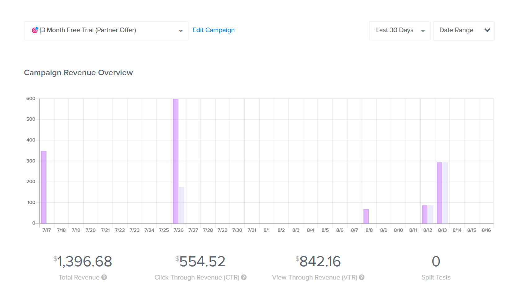Screen dimensions: 507x304
Task: Click the target icon beside campaign name
Action: 35,30
